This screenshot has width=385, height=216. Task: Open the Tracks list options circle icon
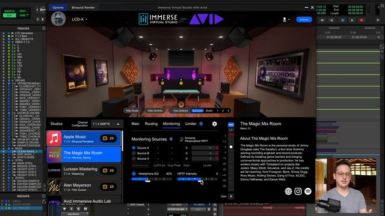(44, 28)
